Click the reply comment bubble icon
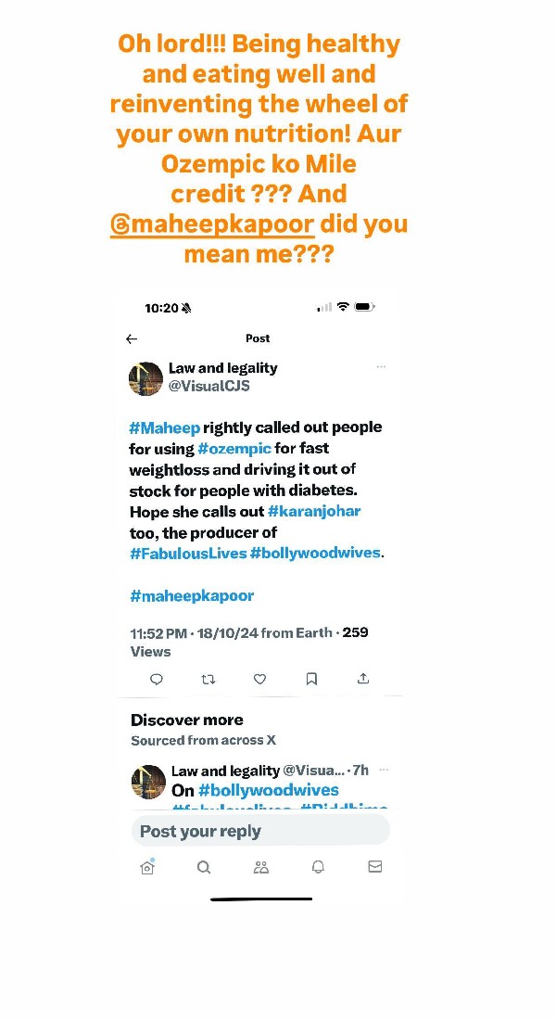Screen dimensions: 556x1020 pyautogui.click(x=157, y=679)
